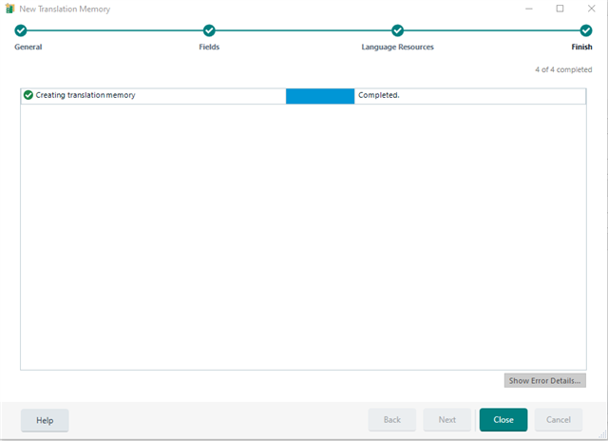Click the Completed status text
This screenshot has height=441, width=608.
coord(379,96)
